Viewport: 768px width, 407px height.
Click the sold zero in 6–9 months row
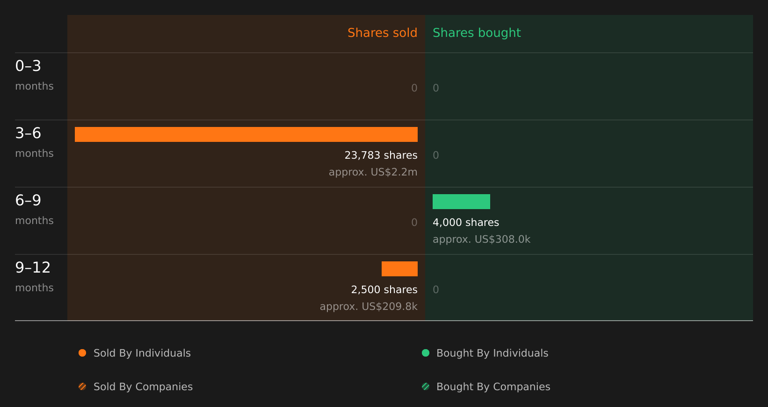pyautogui.click(x=414, y=223)
